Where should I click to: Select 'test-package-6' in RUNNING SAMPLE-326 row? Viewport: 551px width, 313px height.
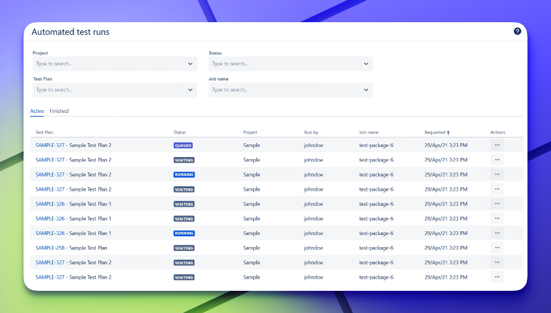pyautogui.click(x=376, y=234)
